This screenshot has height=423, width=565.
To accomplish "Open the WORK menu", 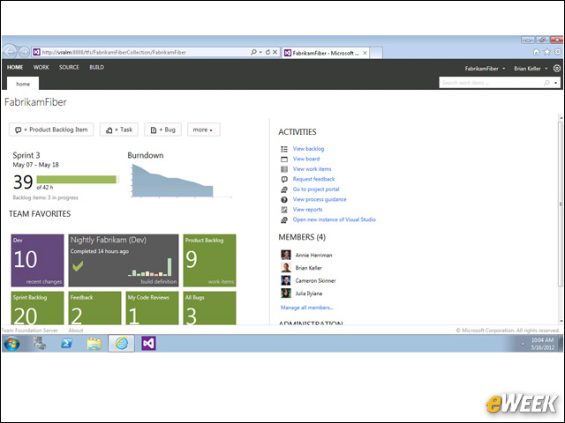I will (41, 67).
